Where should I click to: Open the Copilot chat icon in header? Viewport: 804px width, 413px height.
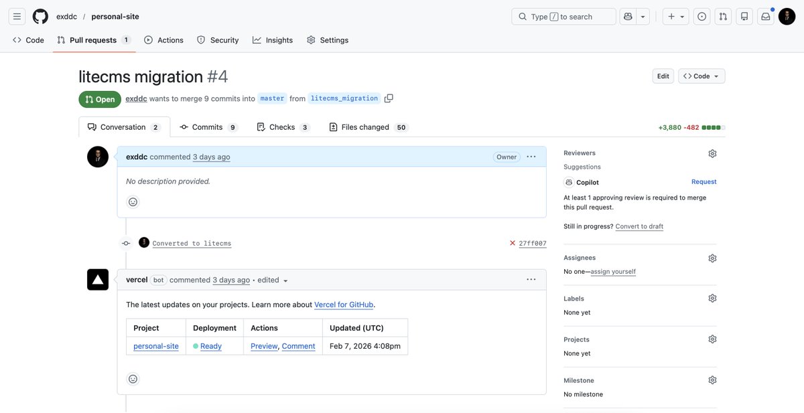click(x=628, y=17)
